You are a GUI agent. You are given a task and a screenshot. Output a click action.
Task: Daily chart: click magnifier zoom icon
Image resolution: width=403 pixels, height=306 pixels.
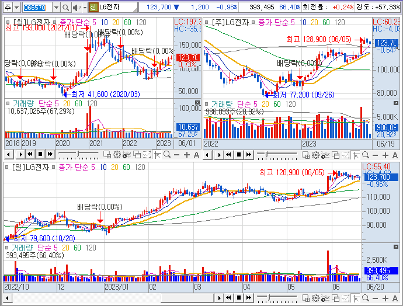[x=366, y=298]
